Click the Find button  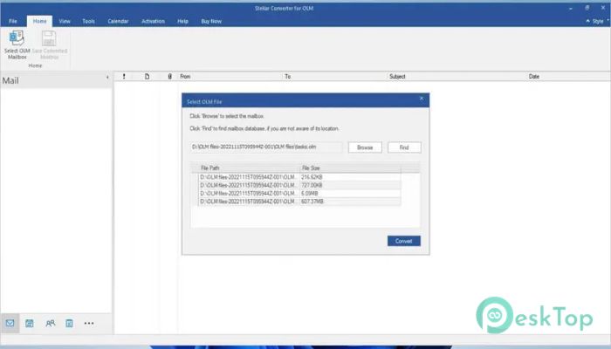404,147
